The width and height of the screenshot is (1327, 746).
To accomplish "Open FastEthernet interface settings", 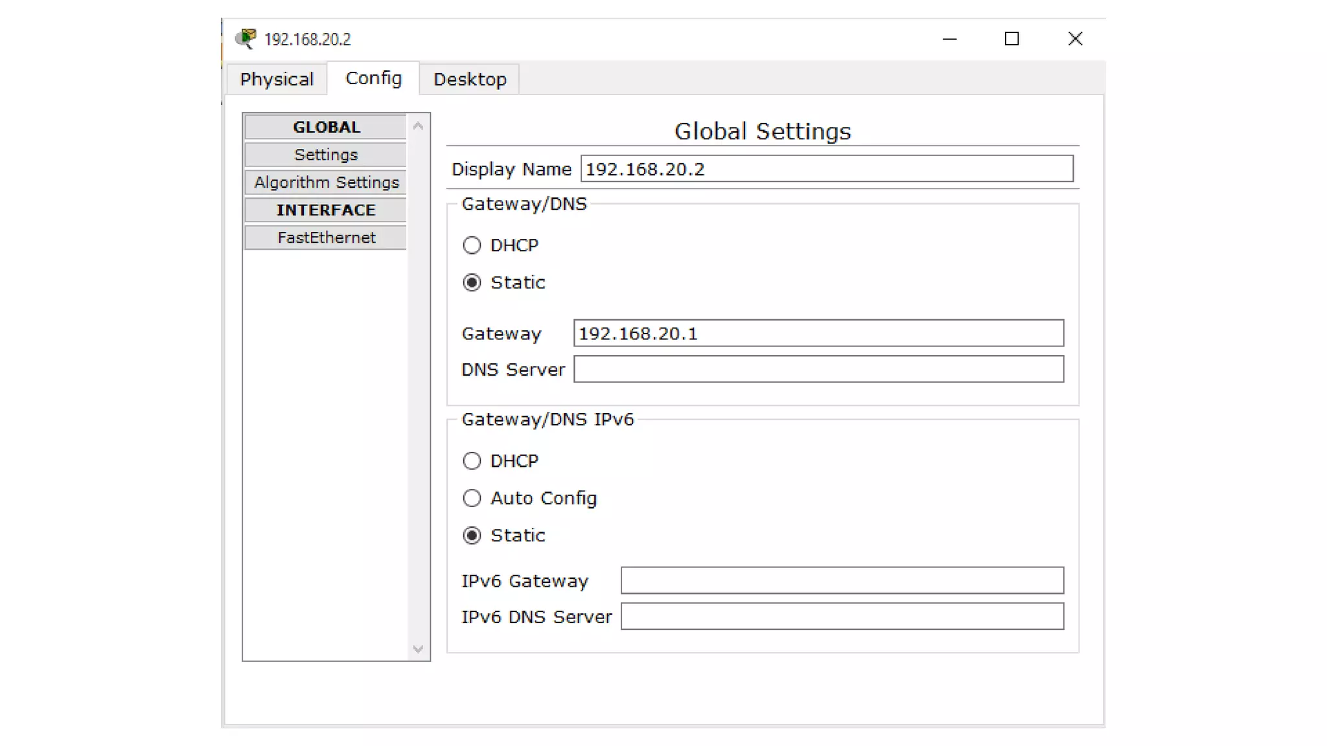I will pos(326,238).
